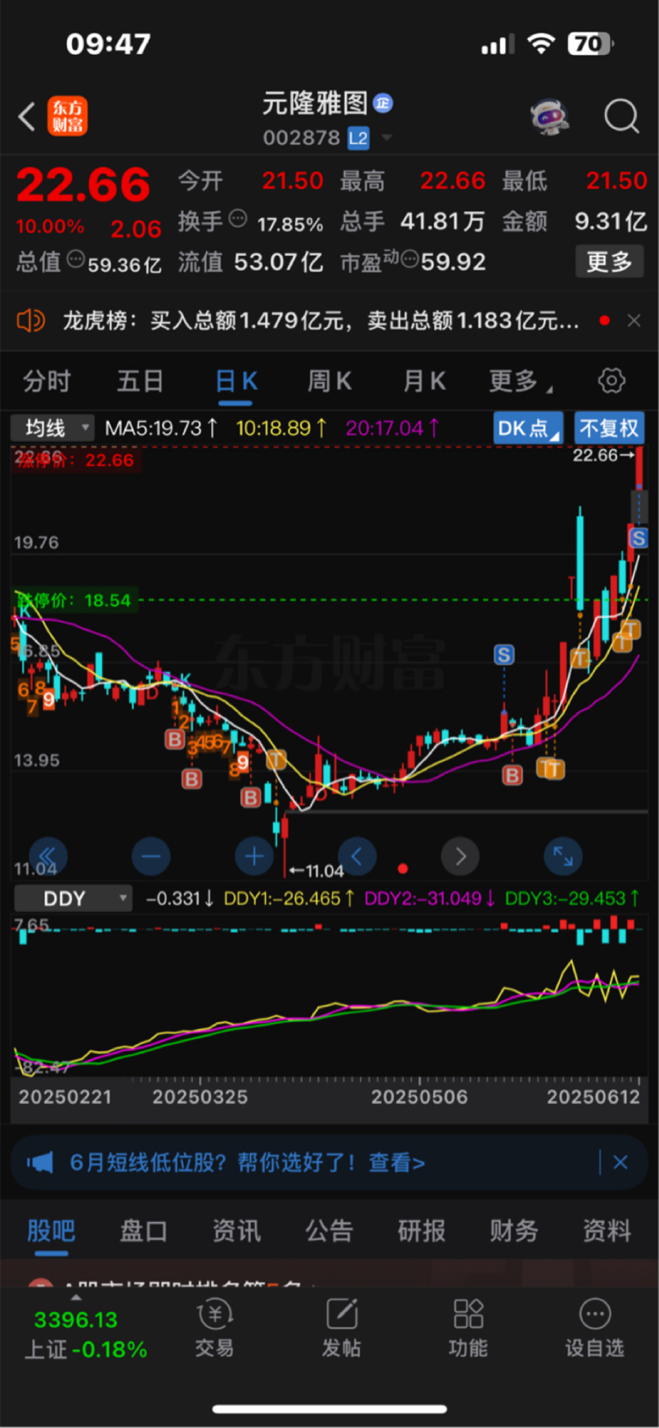The height and width of the screenshot is (1428, 659).
Task: Tap the battery indicator in status bar
Action: tap(590, 44)
